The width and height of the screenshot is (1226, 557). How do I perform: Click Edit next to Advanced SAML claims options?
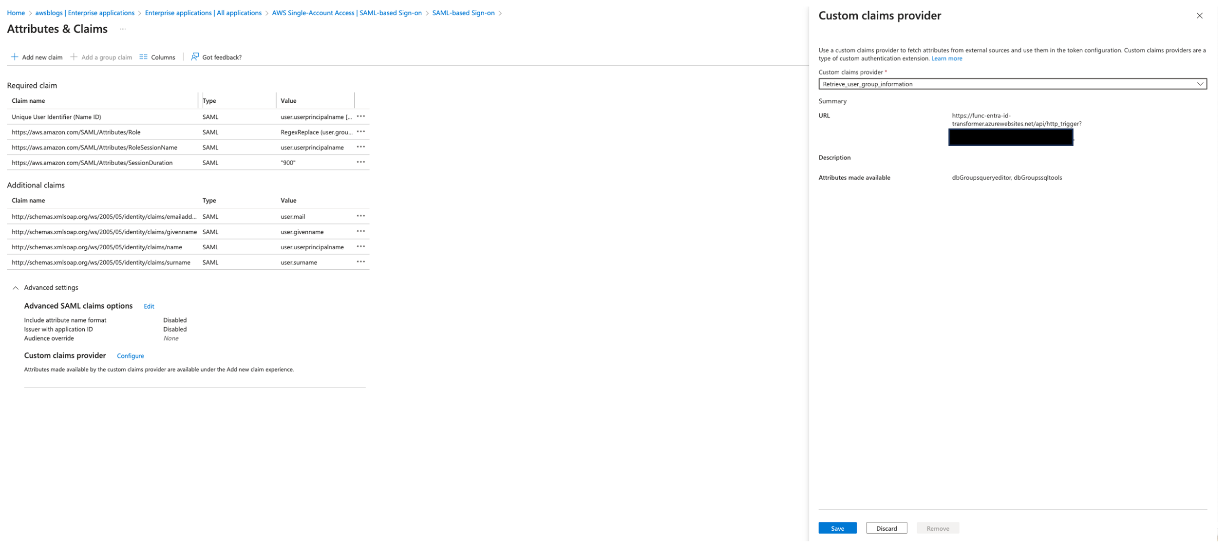pyautogui.click(x=149, y=307)
